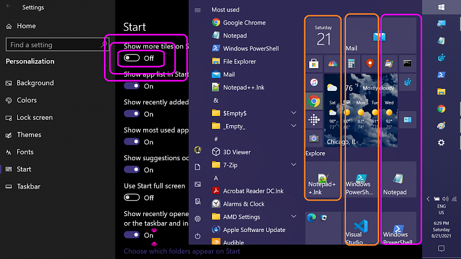Launch the Calculator tile in Start

coord(352,63)
